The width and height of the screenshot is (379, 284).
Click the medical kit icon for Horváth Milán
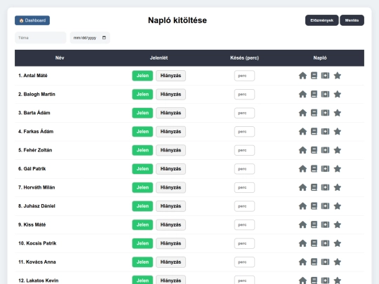point(325,187)
